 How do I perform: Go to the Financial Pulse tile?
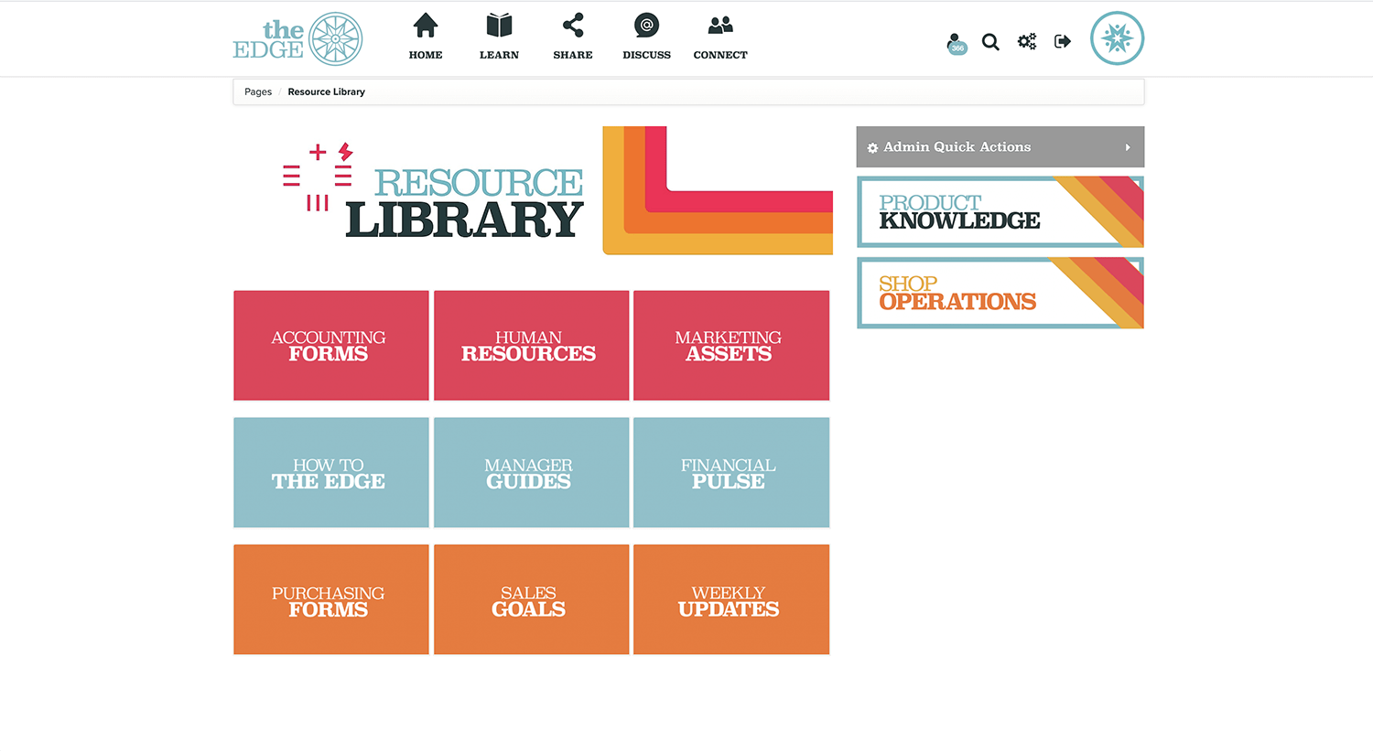[730, 473]
